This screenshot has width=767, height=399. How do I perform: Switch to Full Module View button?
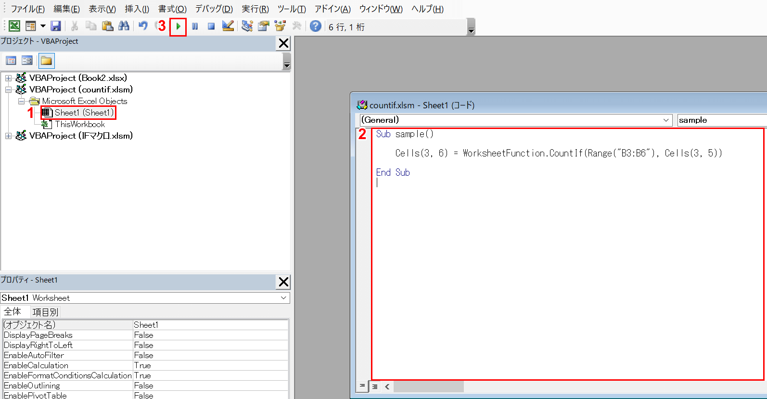coord(375,386)
